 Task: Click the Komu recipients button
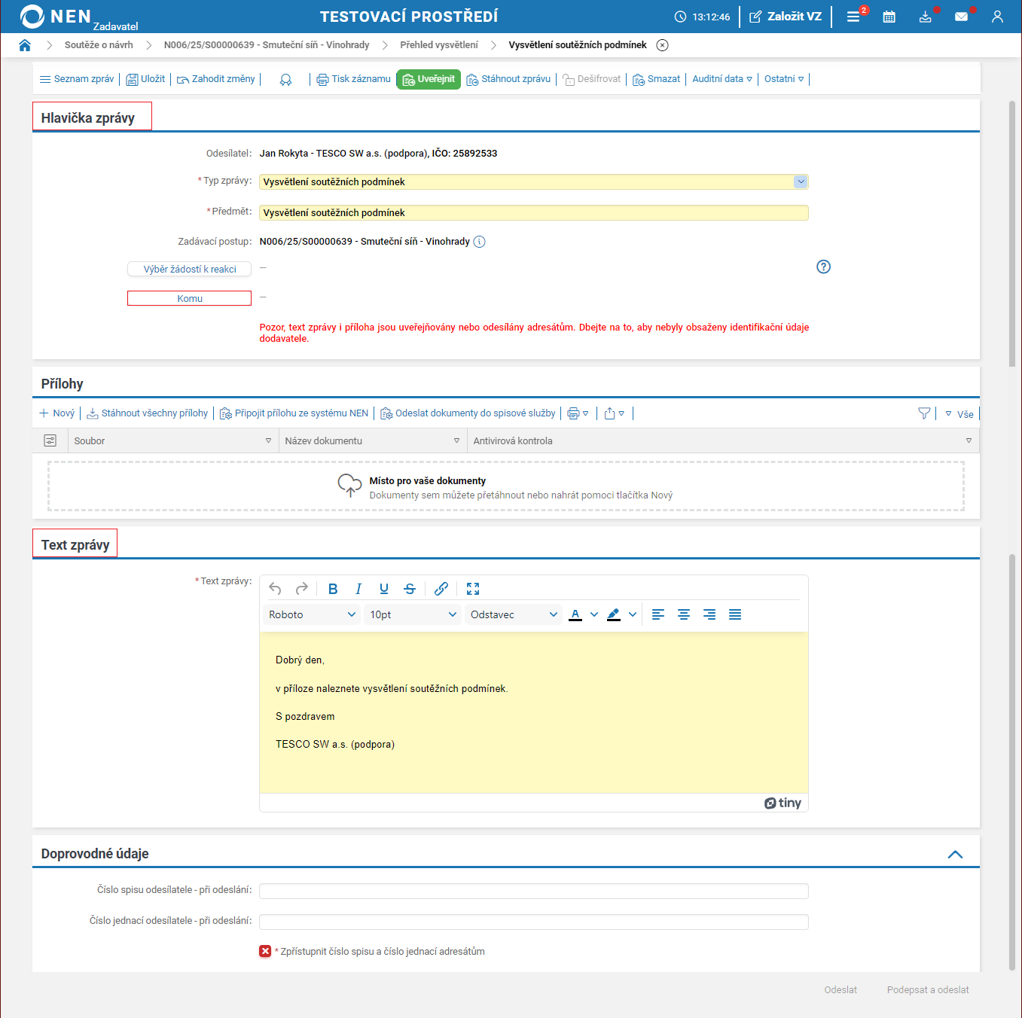click(190, 298)
